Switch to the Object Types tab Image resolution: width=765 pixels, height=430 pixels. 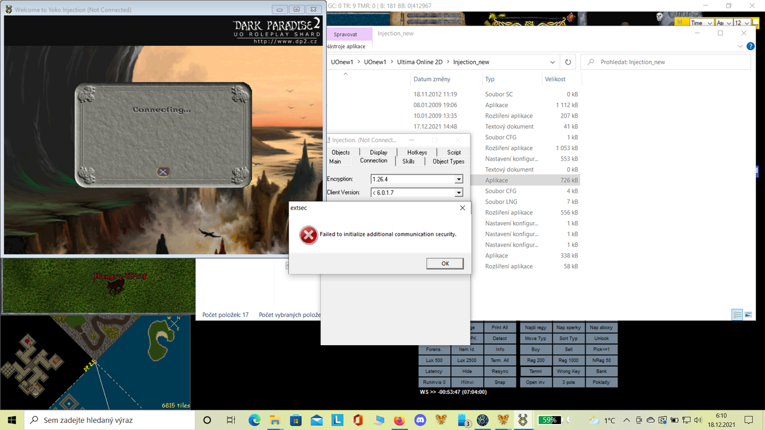coord(448,161)
